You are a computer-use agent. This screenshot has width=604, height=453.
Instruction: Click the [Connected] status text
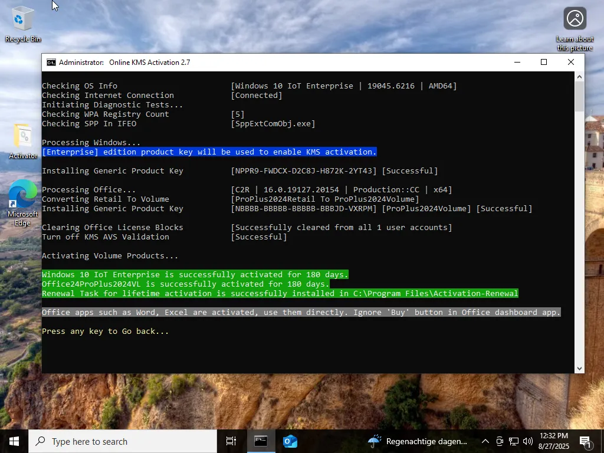coord(257,95)
